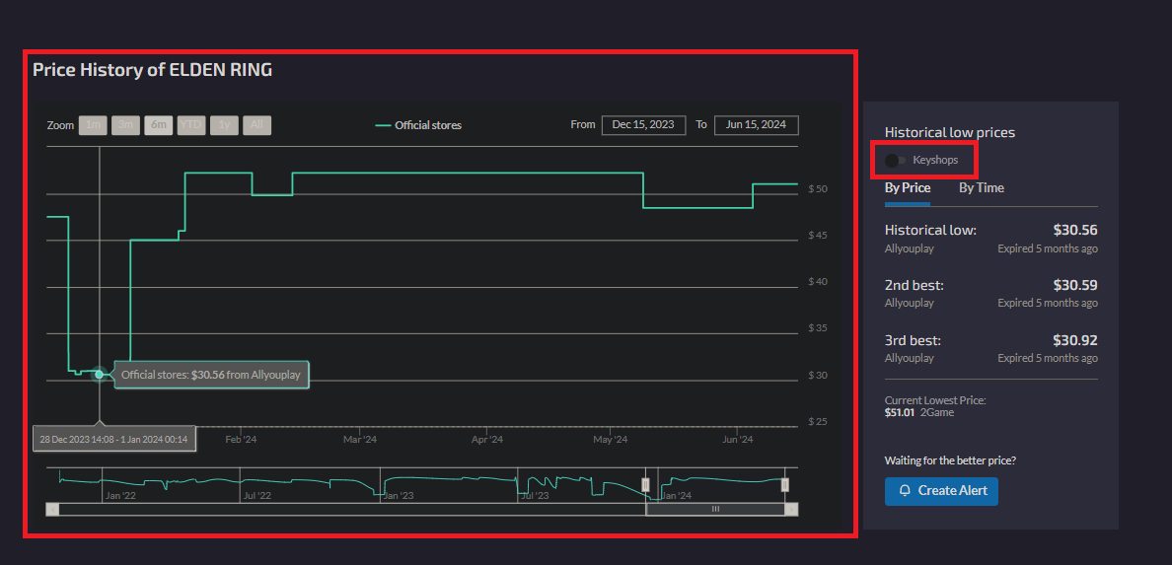Screen dimensions: 1172x565
Task: Click the 2Game current lowest store
Action: pos(937,412)
